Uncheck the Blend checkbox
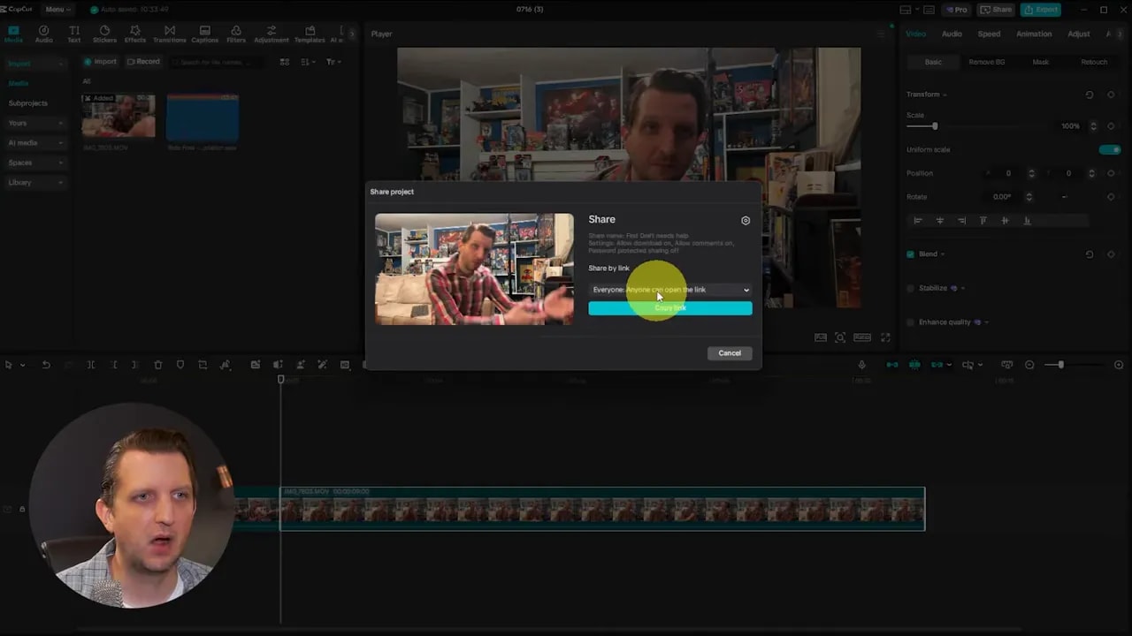The width and height of the screenshot is (1132, 636). (x=910, y=254)
